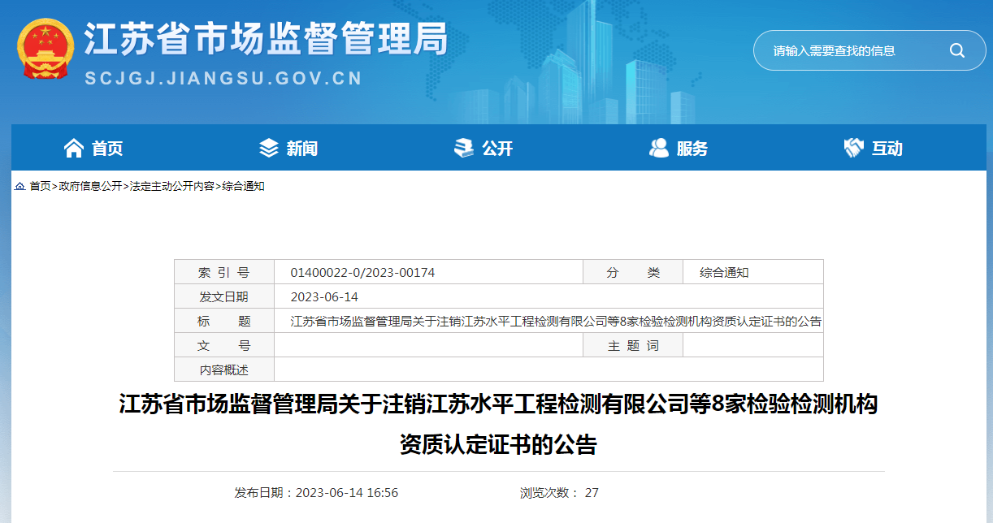Click the 浏览次数 27 view count
Image resolution: width=993 pixels, height=523 pixels.
click(x=559, y=493)
